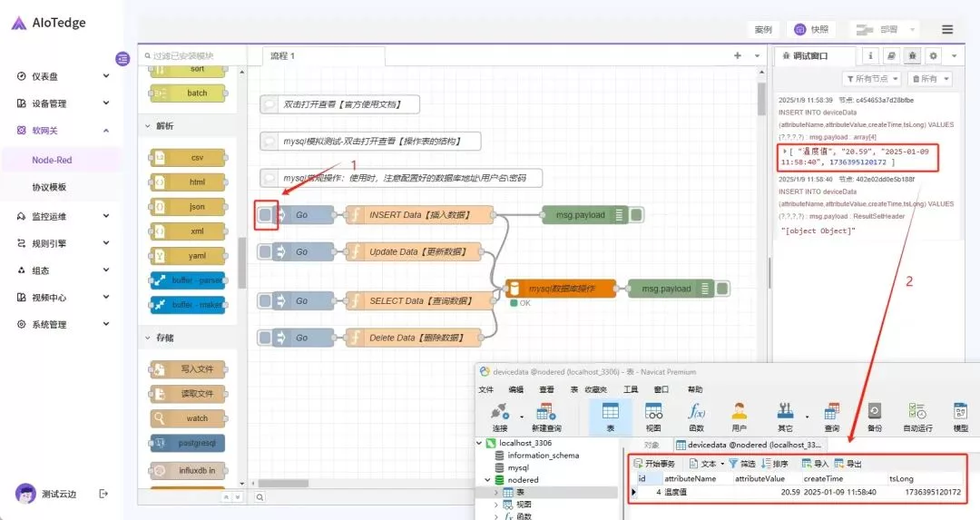Click the 案例 button
The image size is (980, 520).
pyautogui.click(x=763, y=29)
